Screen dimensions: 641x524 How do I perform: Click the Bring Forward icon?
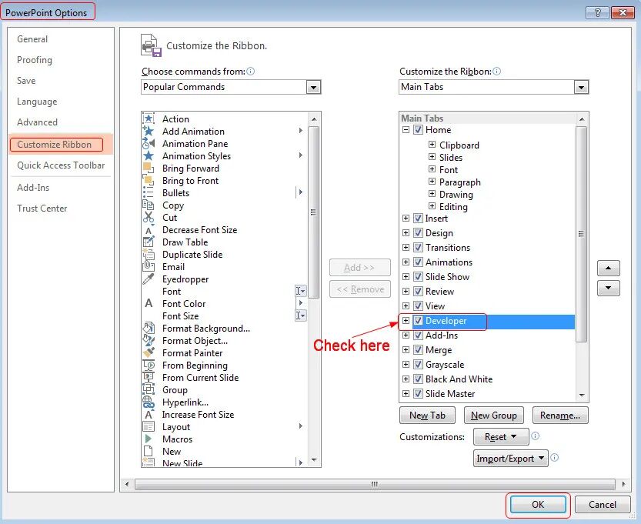pyautogui.click(x=149, y=168)
